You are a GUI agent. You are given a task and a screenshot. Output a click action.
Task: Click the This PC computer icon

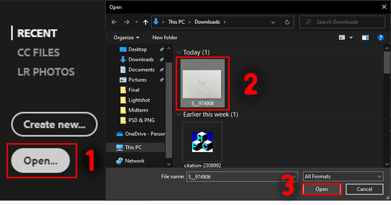click(119, 148)
